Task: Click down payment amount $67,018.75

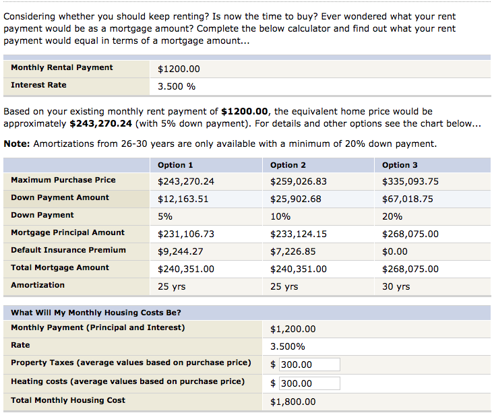Action: pos(407,199)
